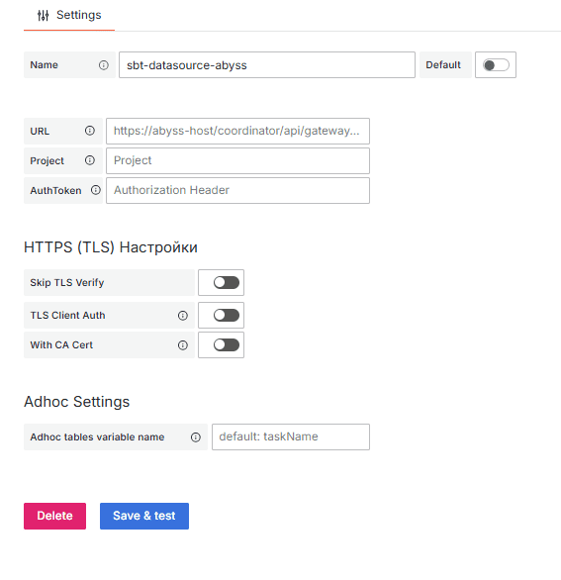The image size is (561, 580).
Task: Show info tooltip for TLS Client Auth
Action: click(183, 316)
